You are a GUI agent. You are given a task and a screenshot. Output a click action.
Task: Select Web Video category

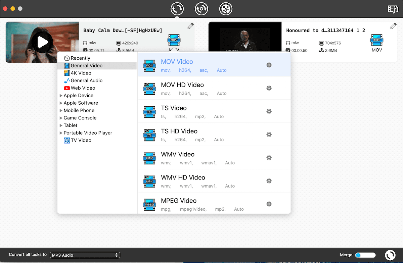pyautogui.click(x=83, y=88)
